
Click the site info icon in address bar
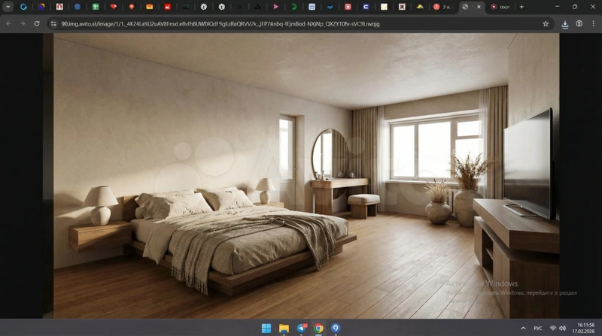[53, 23]
